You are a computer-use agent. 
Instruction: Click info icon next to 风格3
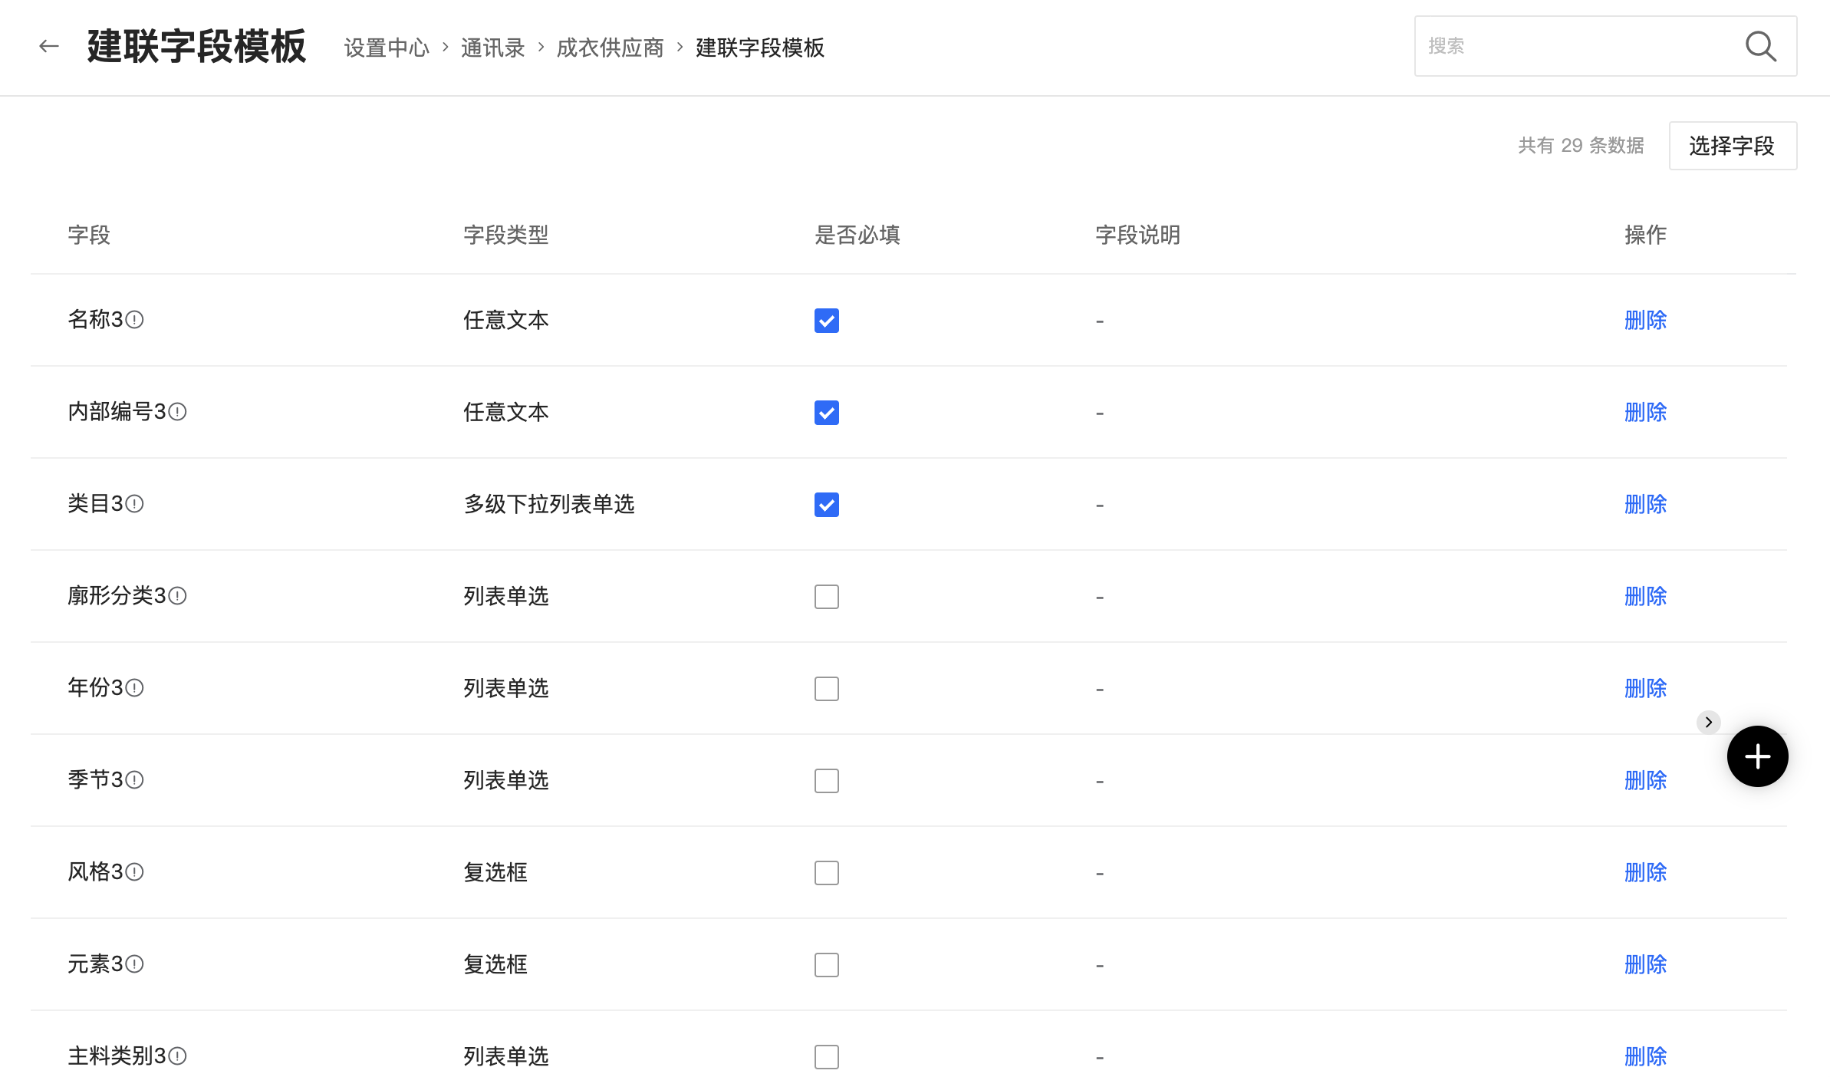point(134,872)
